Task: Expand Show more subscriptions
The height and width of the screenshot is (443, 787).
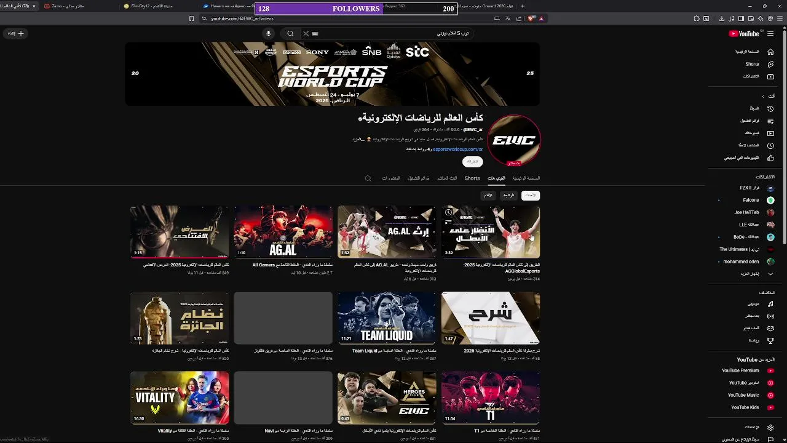Action: click(749, 274)
